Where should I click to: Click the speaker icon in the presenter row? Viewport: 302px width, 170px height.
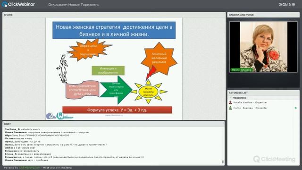coord(296,108)
